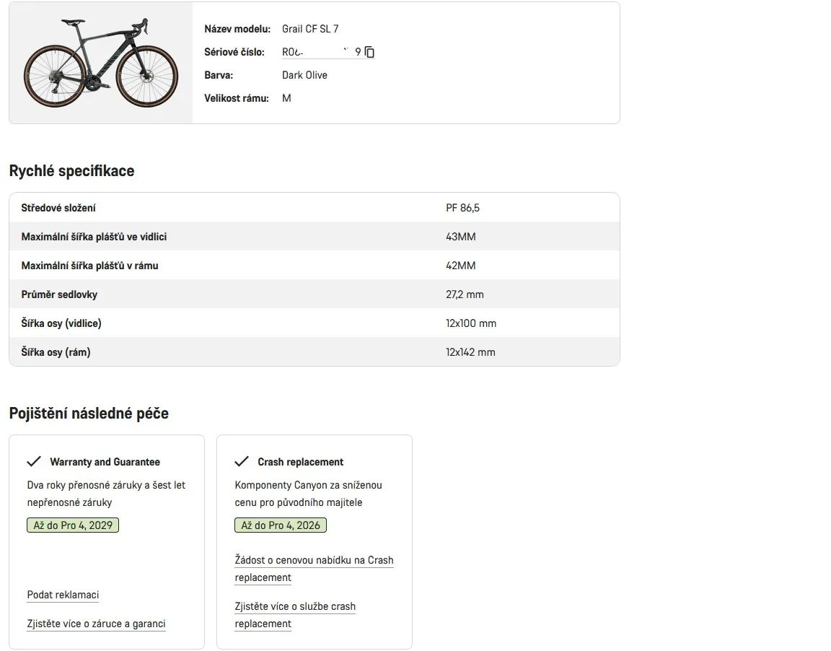Click the 'Komponenty Canyon za sníženou cenu' description

click(x=309, y=494)
